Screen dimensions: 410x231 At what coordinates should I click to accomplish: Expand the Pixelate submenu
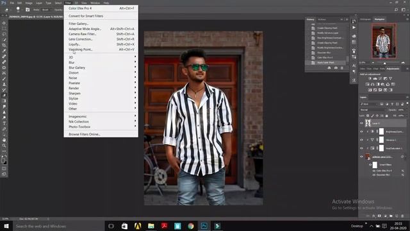tap(101, 83)
